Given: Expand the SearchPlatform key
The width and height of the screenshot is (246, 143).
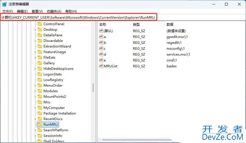Looking at the screenshot, I should pyautogui.click(x=35, y=130).
